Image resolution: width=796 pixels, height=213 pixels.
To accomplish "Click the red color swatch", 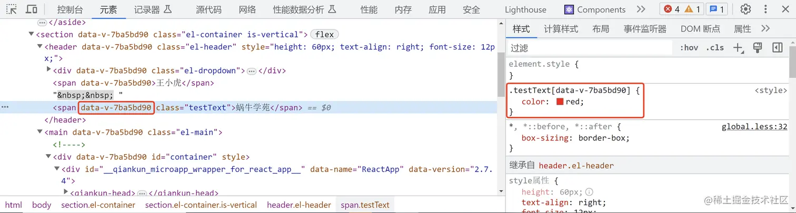I will coord(560,102).
